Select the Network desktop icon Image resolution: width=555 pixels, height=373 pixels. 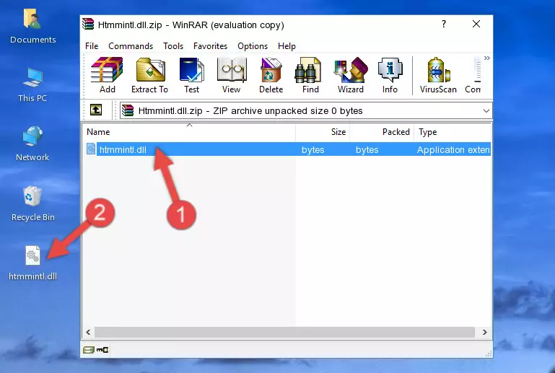click(x=32, y=144)
